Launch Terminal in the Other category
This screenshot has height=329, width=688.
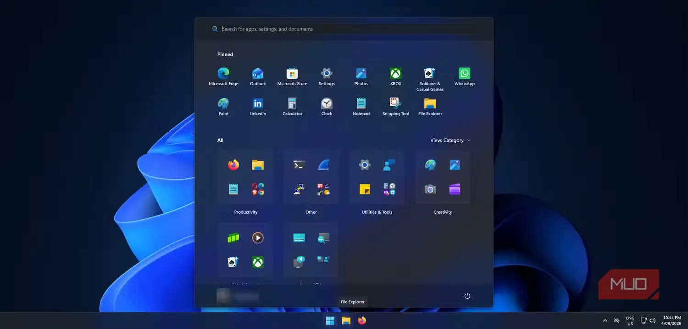pyautogui.click(x=299, y=165)
